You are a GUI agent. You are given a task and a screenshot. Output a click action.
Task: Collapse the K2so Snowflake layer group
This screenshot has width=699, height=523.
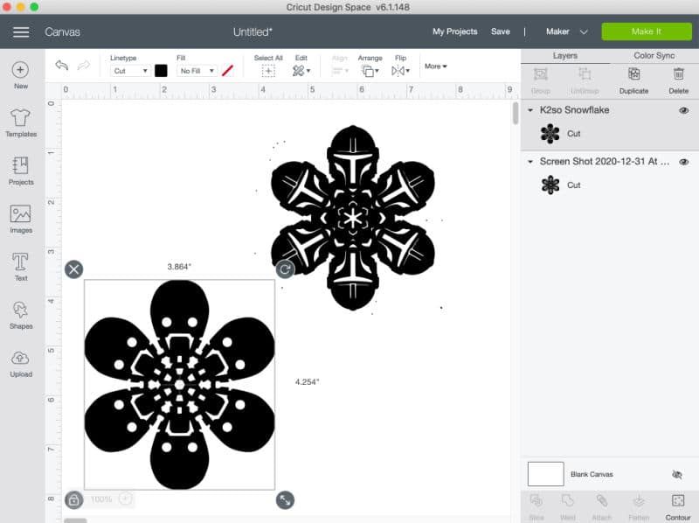point(530,110)
